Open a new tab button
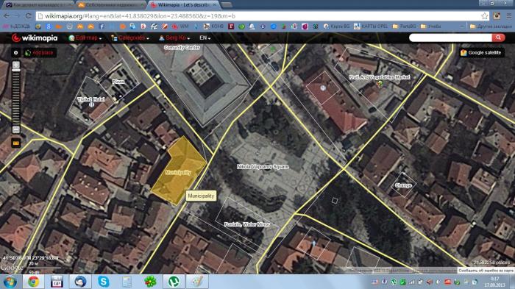Viewport: 515px width, 289px height. (227, 5)
